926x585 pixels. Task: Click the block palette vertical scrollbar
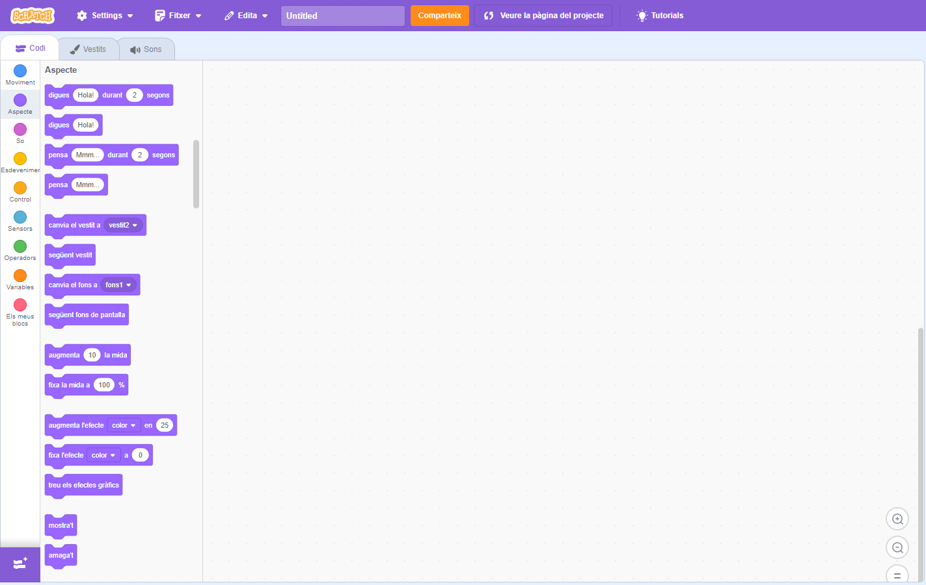point(196,174)
